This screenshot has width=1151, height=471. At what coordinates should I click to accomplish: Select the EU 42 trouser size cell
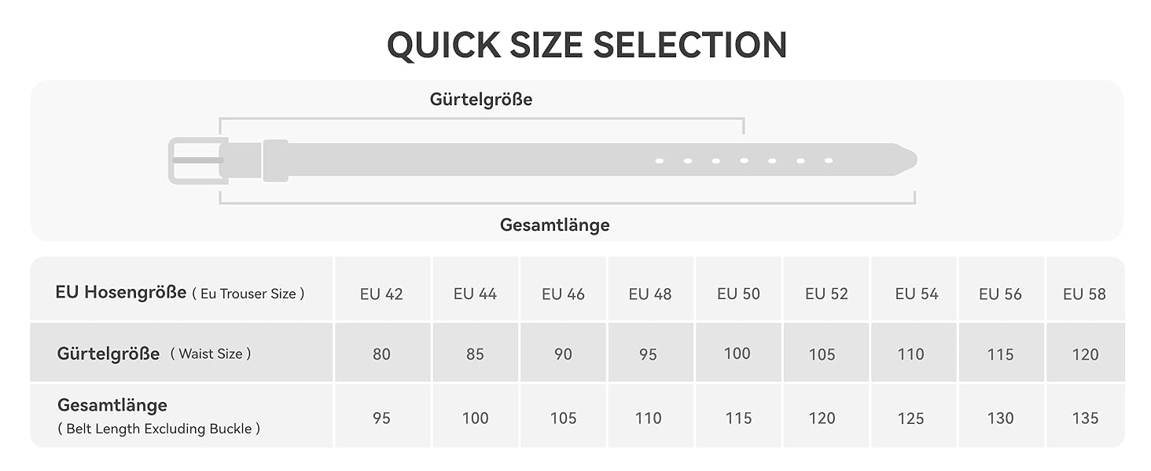pos(381,294)
